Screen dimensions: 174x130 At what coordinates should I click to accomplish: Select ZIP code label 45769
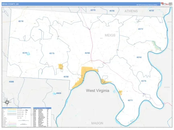pyautogui.click(x=87, y=53)
